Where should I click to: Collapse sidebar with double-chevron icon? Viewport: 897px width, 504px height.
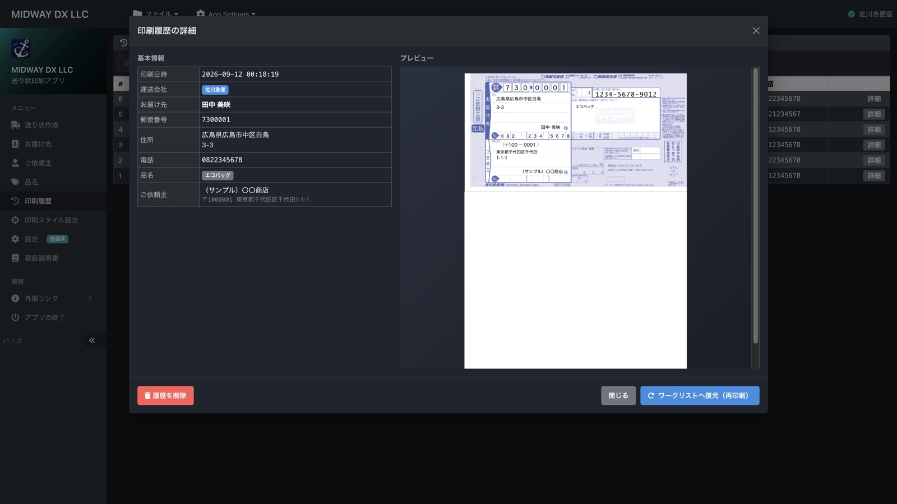tap(92, 340)
